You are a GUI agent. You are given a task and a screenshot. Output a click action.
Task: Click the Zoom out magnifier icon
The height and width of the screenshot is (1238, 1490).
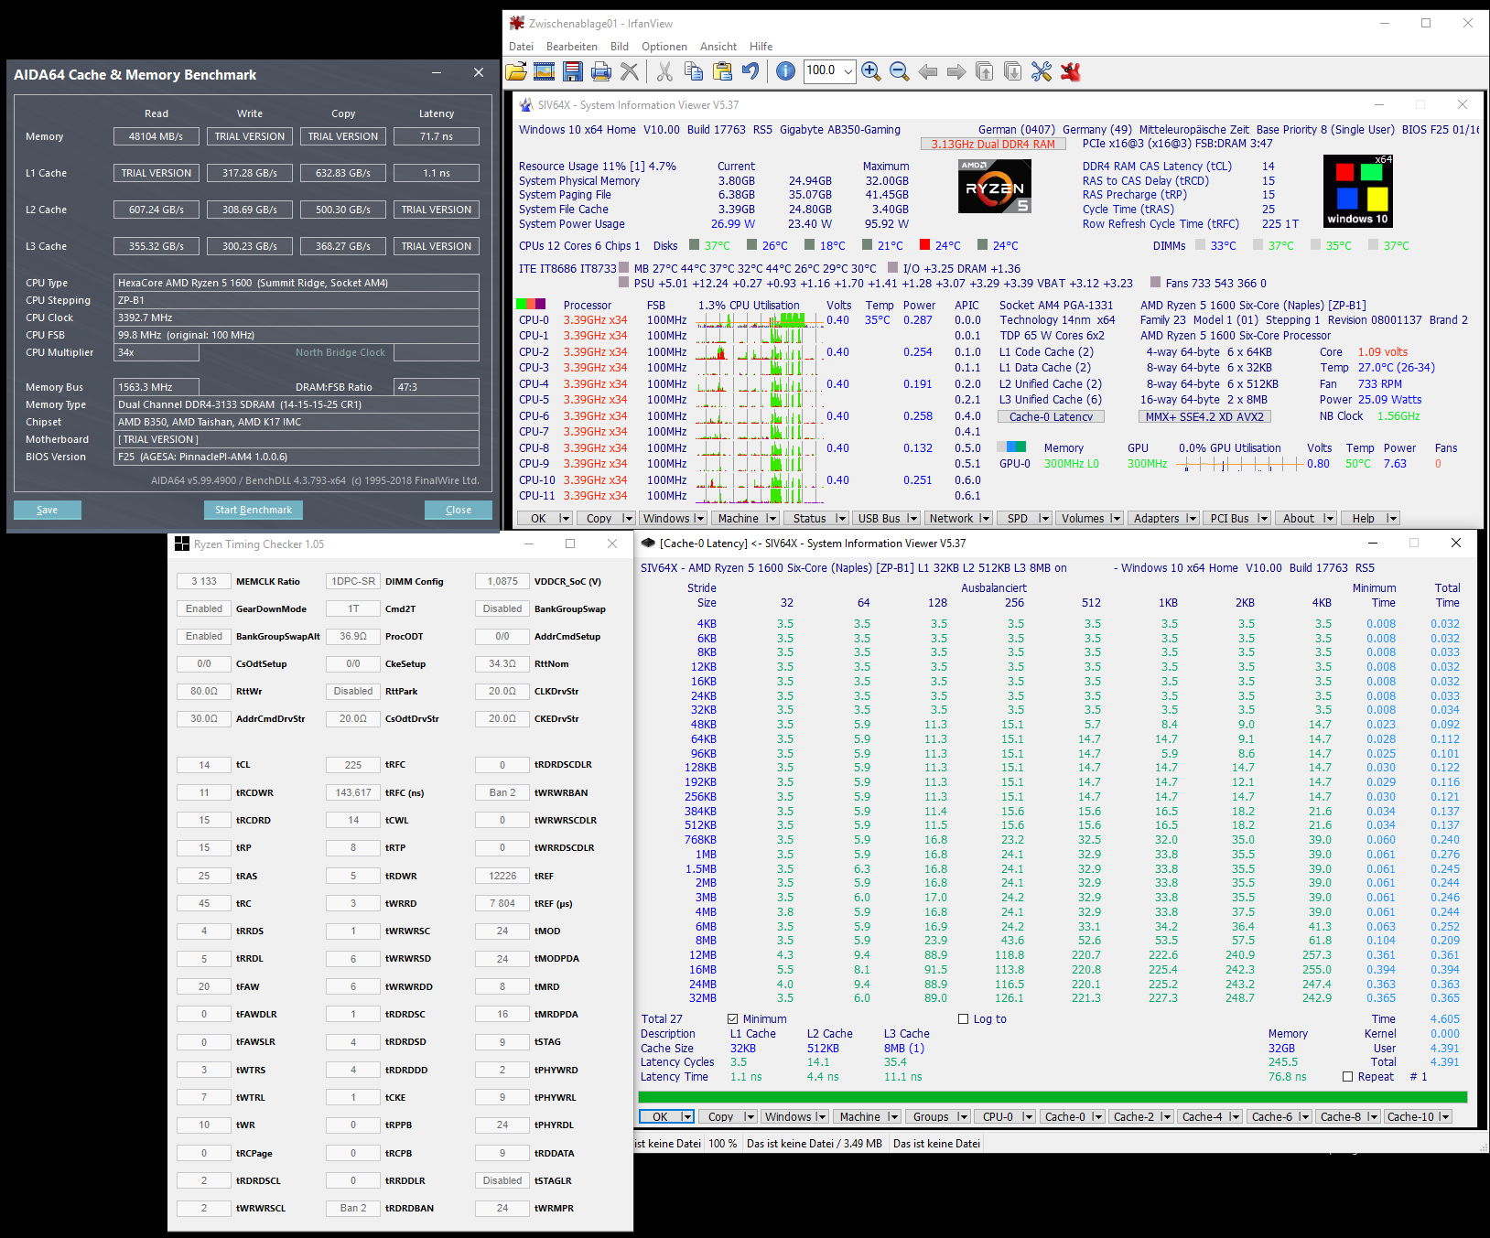900,71
